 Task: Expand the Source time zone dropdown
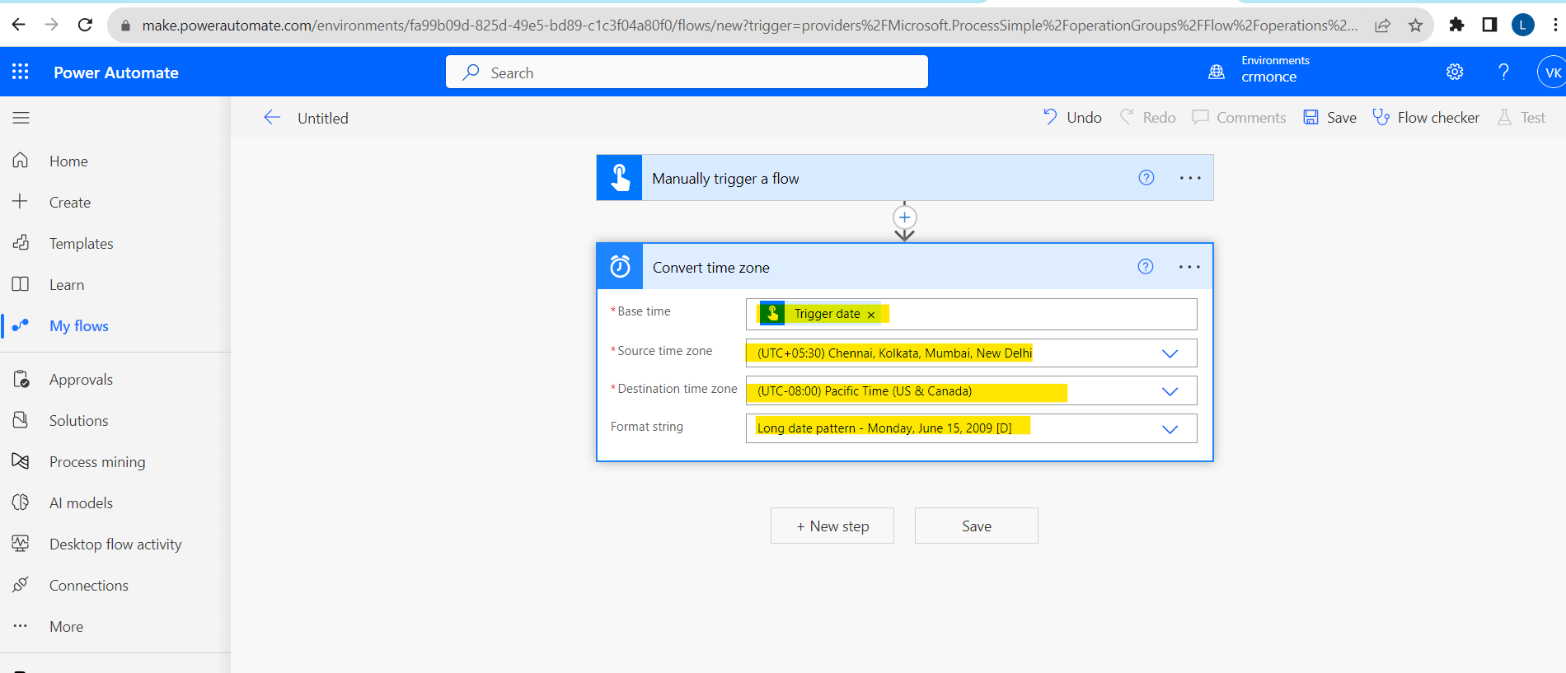coord(1170,353)
